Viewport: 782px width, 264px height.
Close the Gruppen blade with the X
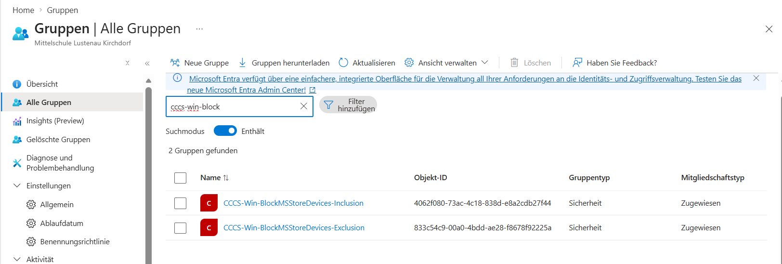(769, 29)
